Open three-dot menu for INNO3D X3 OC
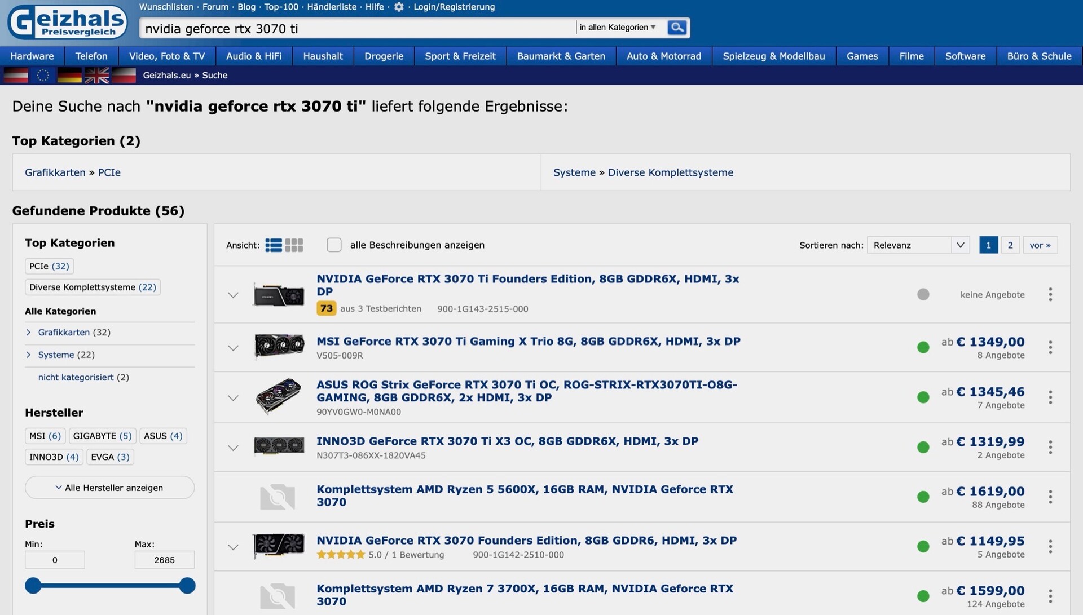 coord(1050,448)
